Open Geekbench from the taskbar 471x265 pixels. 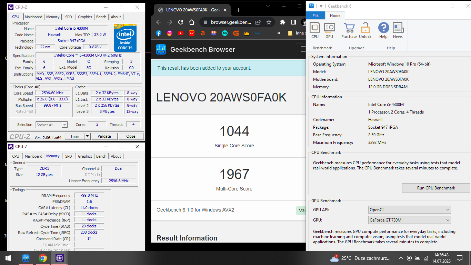tap(26, 258)
